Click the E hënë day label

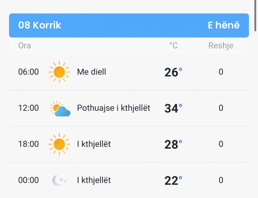223,25
